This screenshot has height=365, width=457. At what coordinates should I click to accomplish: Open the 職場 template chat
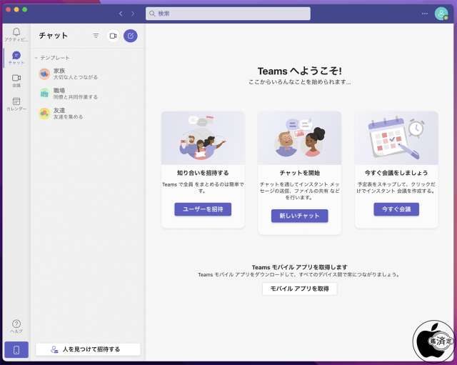[x=88, y=94]
